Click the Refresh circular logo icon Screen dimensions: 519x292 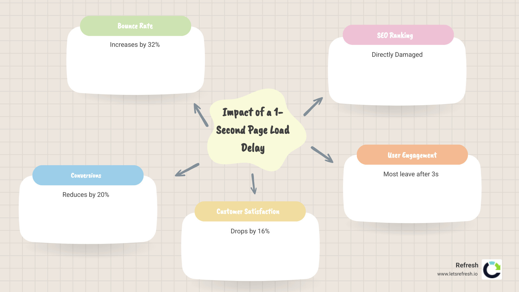coord(492,269)
